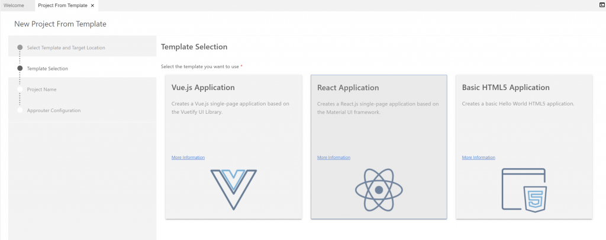Choose the Basic HTML5 Application template card
Viewport: 606px width, 240px height.
[524, 147]
